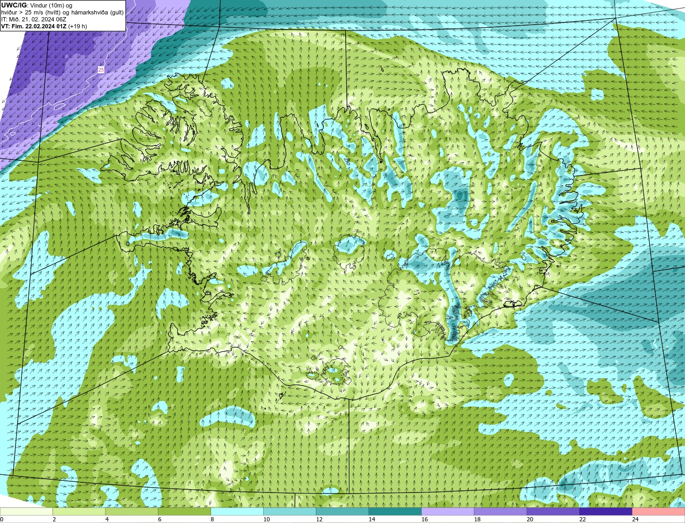Image resolution: width=685 pixels, height=523 pixels.
Task: Click the legend scale number '8'
Action: [x=212, y=519]
